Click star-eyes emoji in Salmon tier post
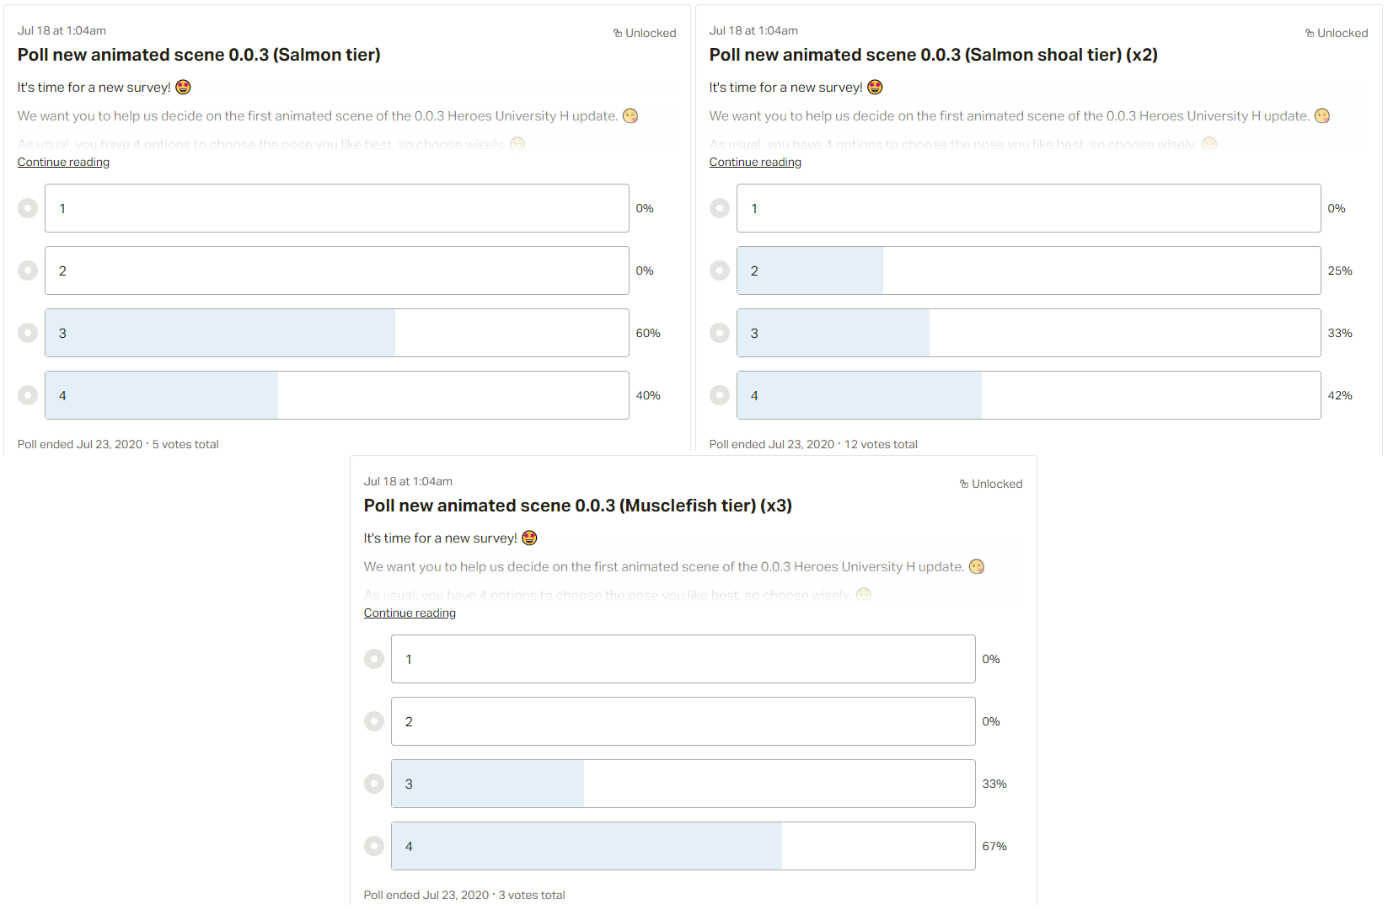This screenshot has width=1388, height=910. tap(183, 87)
